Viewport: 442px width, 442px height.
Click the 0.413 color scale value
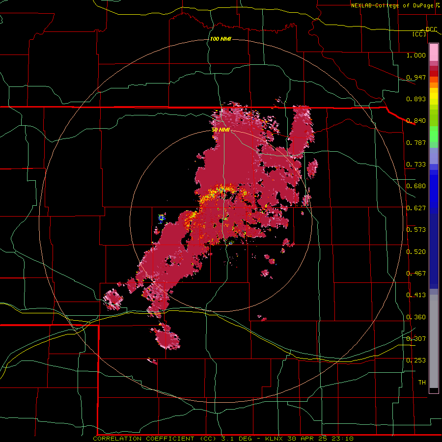coord(416,295)
